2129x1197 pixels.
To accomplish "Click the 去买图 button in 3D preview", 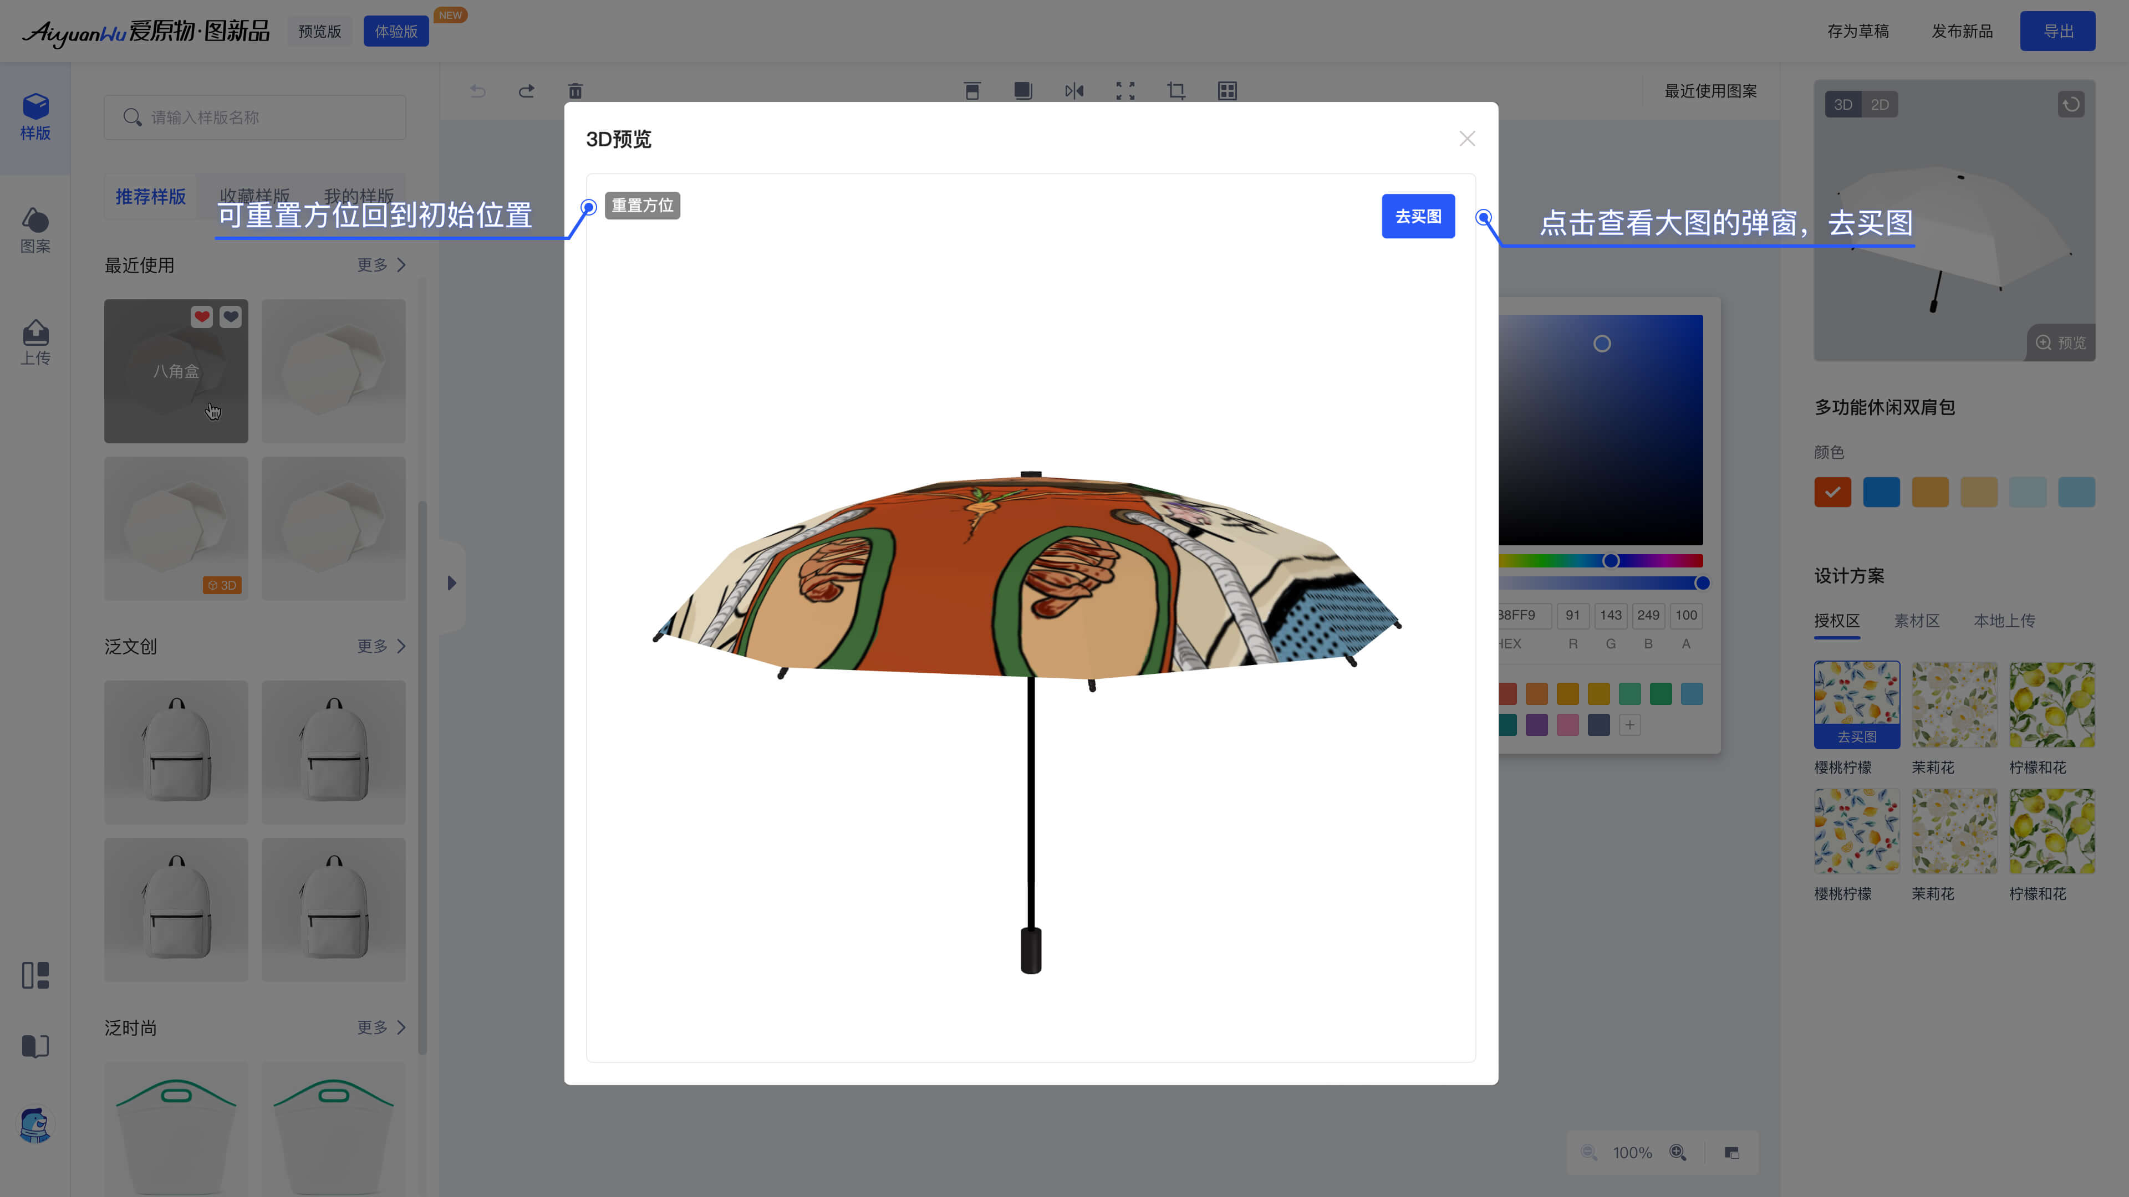I will (1418, 217).
